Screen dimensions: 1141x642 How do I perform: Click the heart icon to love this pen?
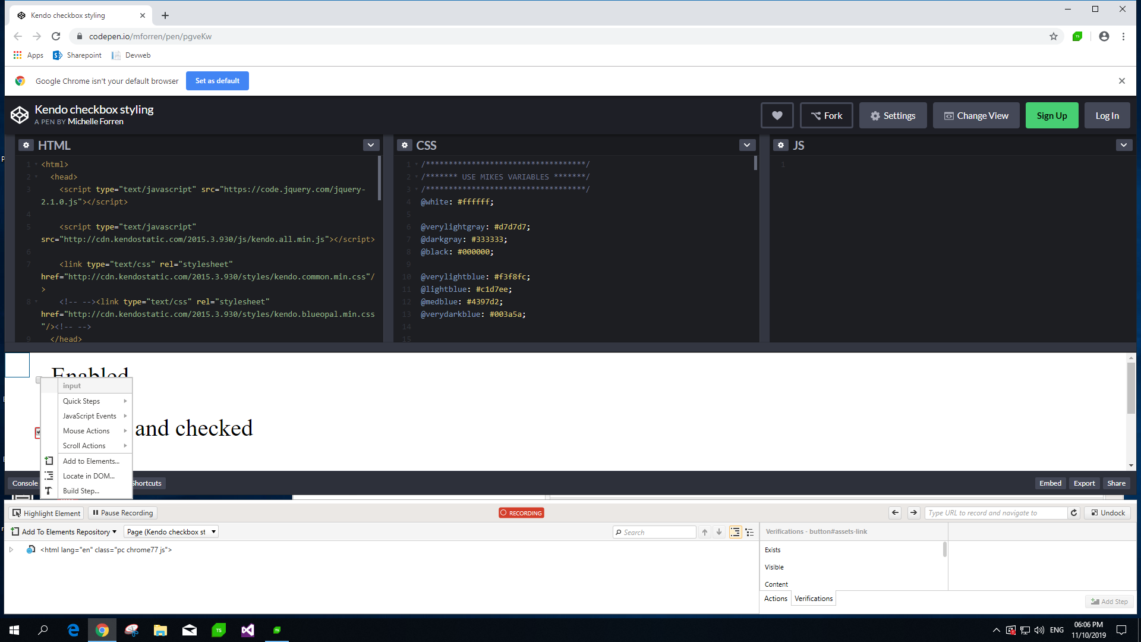tap(777, 116)
